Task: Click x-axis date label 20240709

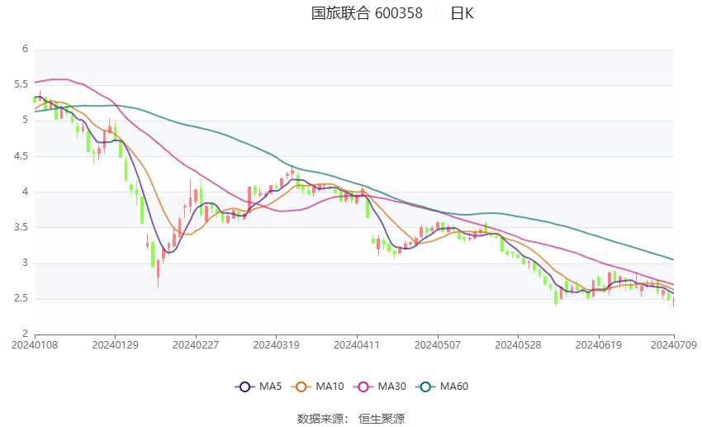Action: coord(674,345)
